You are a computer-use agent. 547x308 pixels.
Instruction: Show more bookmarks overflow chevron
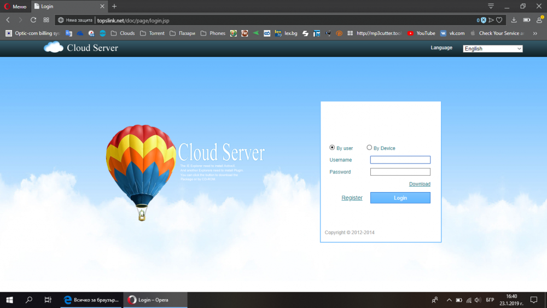click(x=535, y=33)
